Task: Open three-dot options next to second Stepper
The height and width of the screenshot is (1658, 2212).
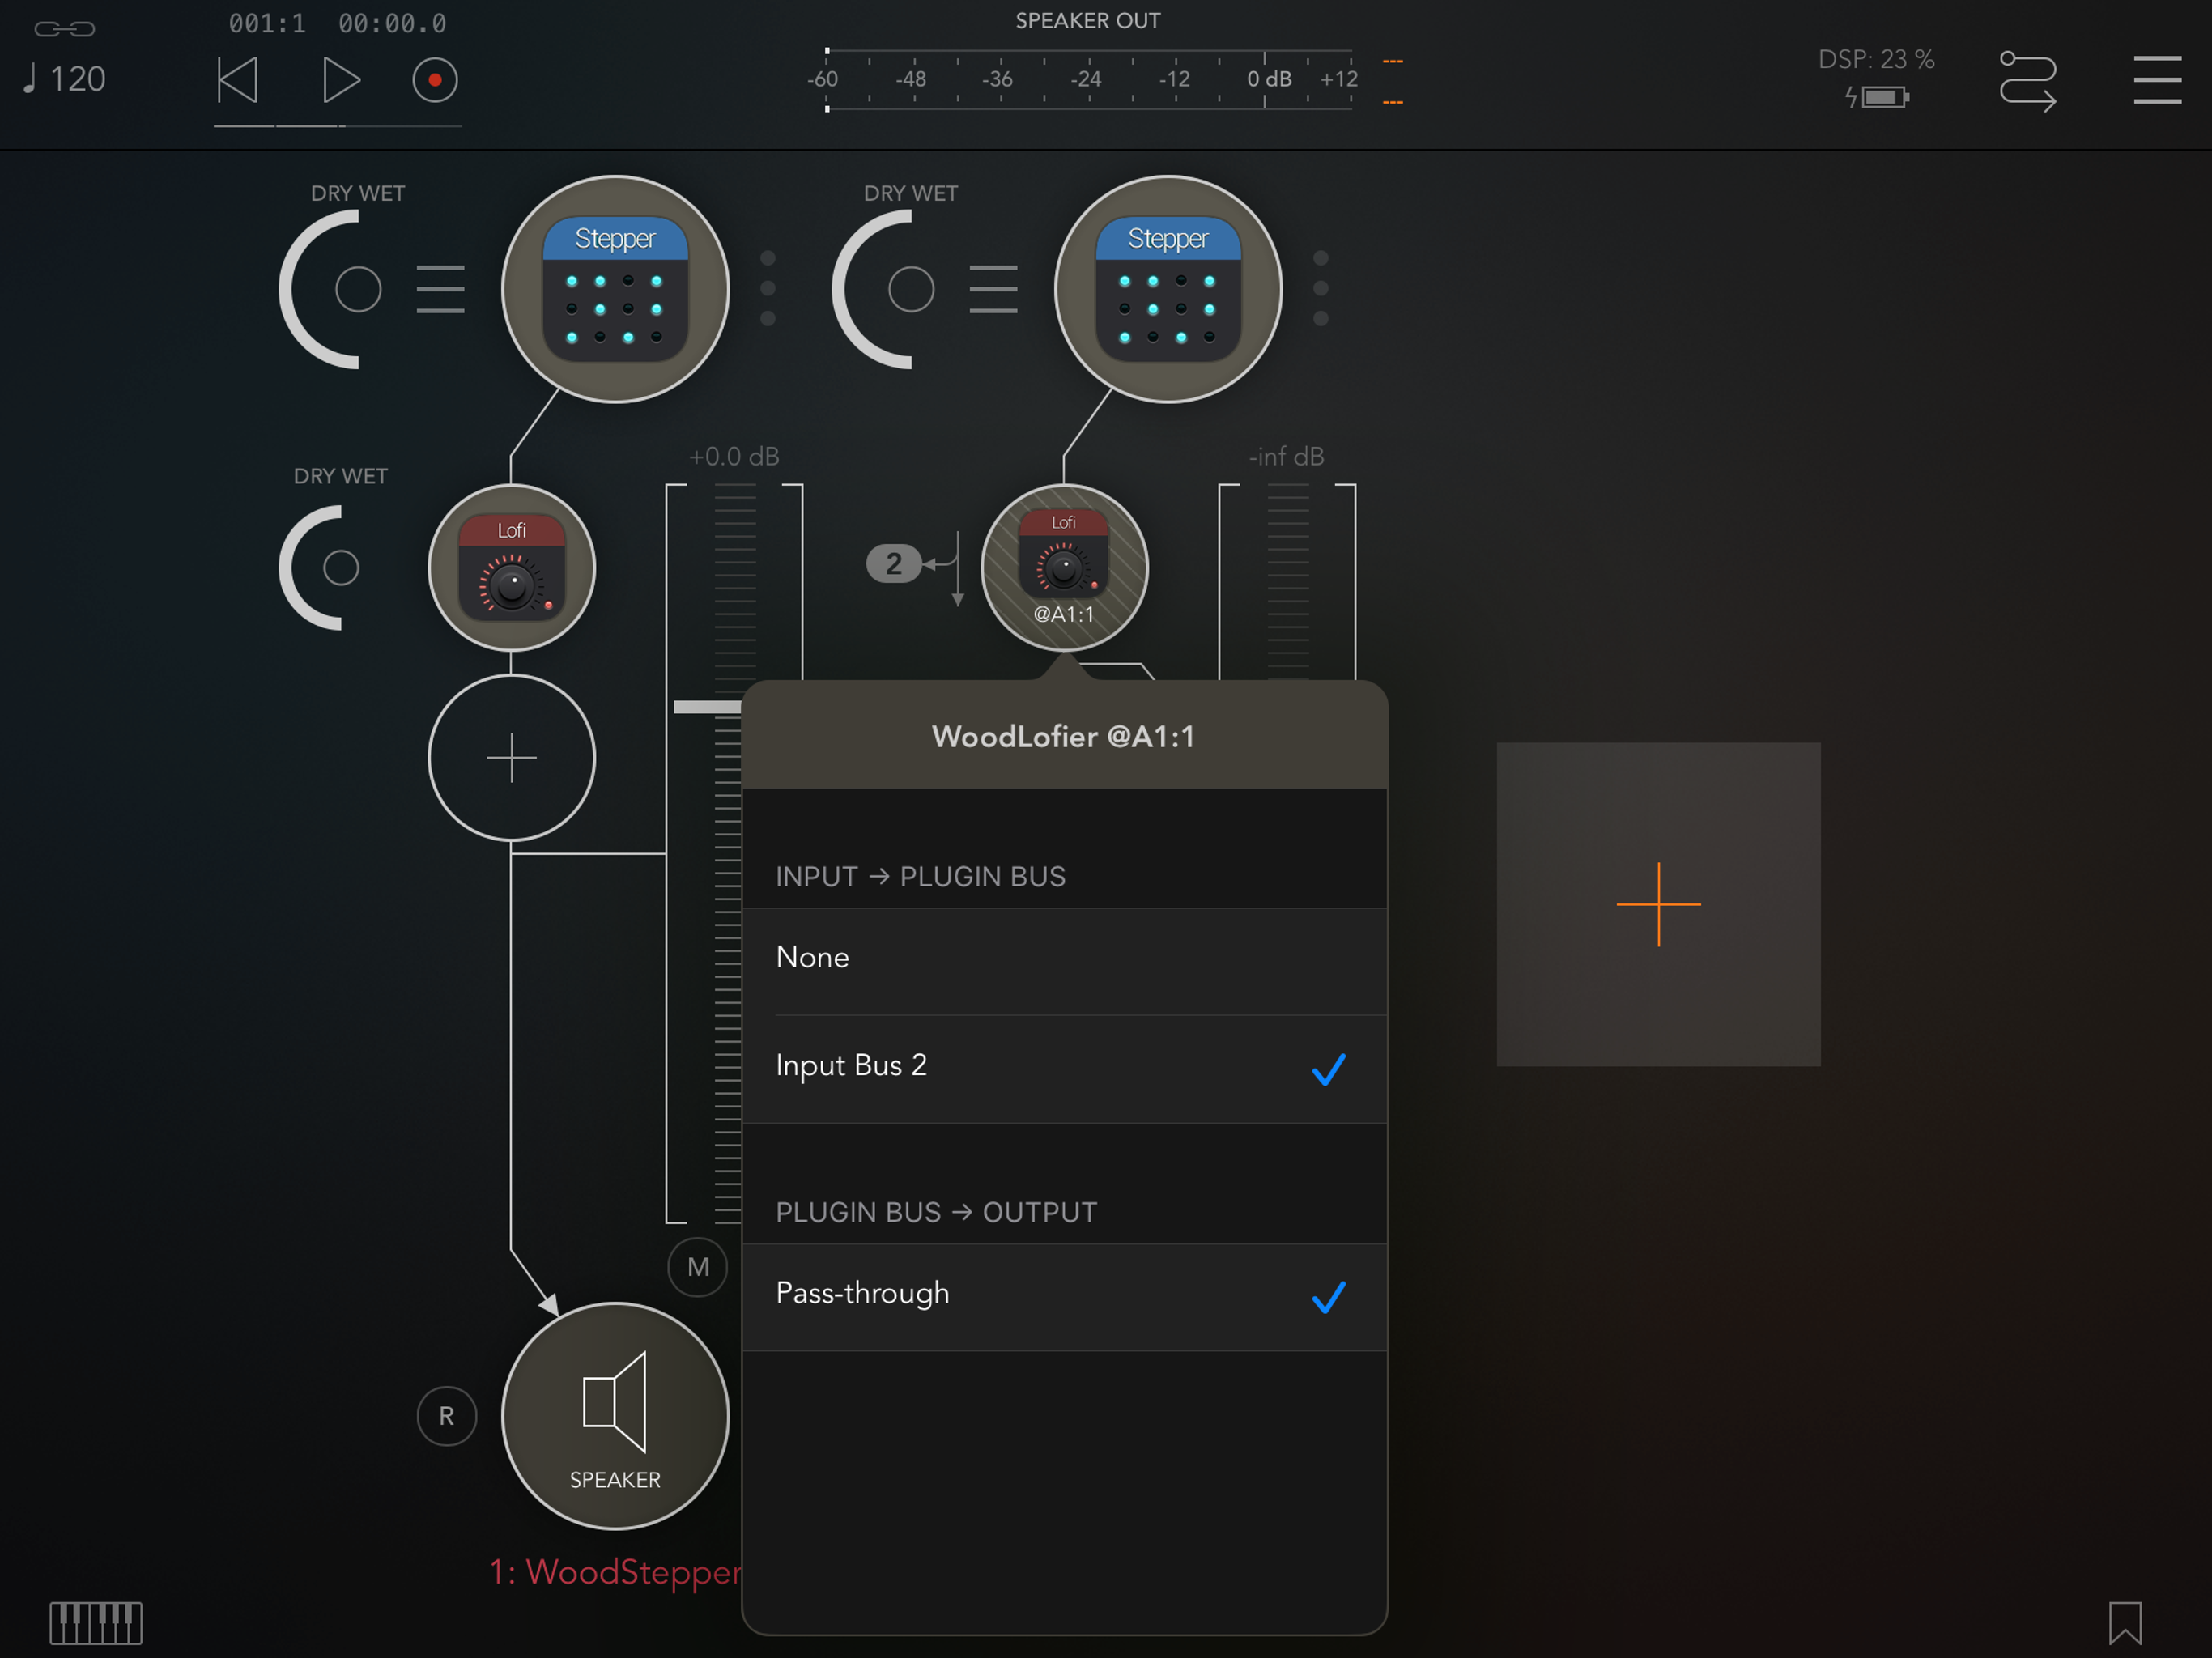Action: 1320,288
